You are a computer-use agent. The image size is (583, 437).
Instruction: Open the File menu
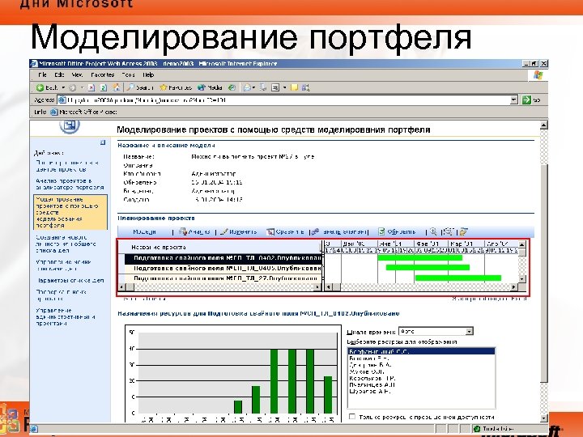click(42, 74)
